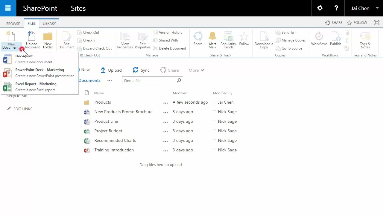Click the New Folder ribbon icon
Screen dimensions: 383x215
click(48, 36)
